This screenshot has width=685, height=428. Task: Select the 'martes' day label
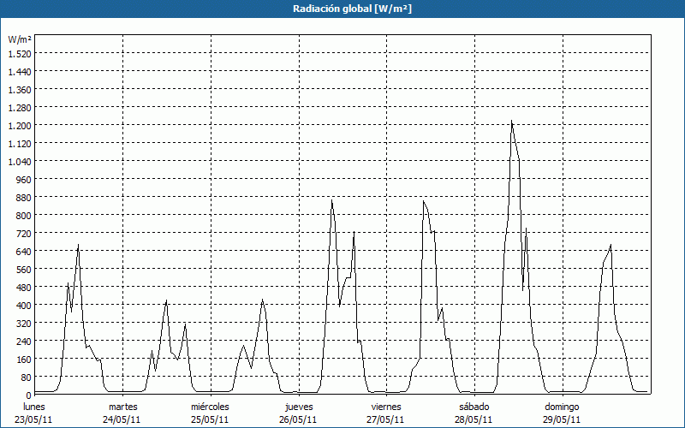pos(122,407)
